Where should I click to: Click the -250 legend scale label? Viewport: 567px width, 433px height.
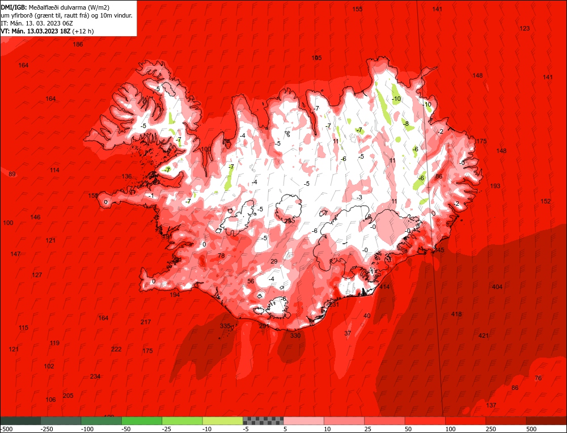46,429
